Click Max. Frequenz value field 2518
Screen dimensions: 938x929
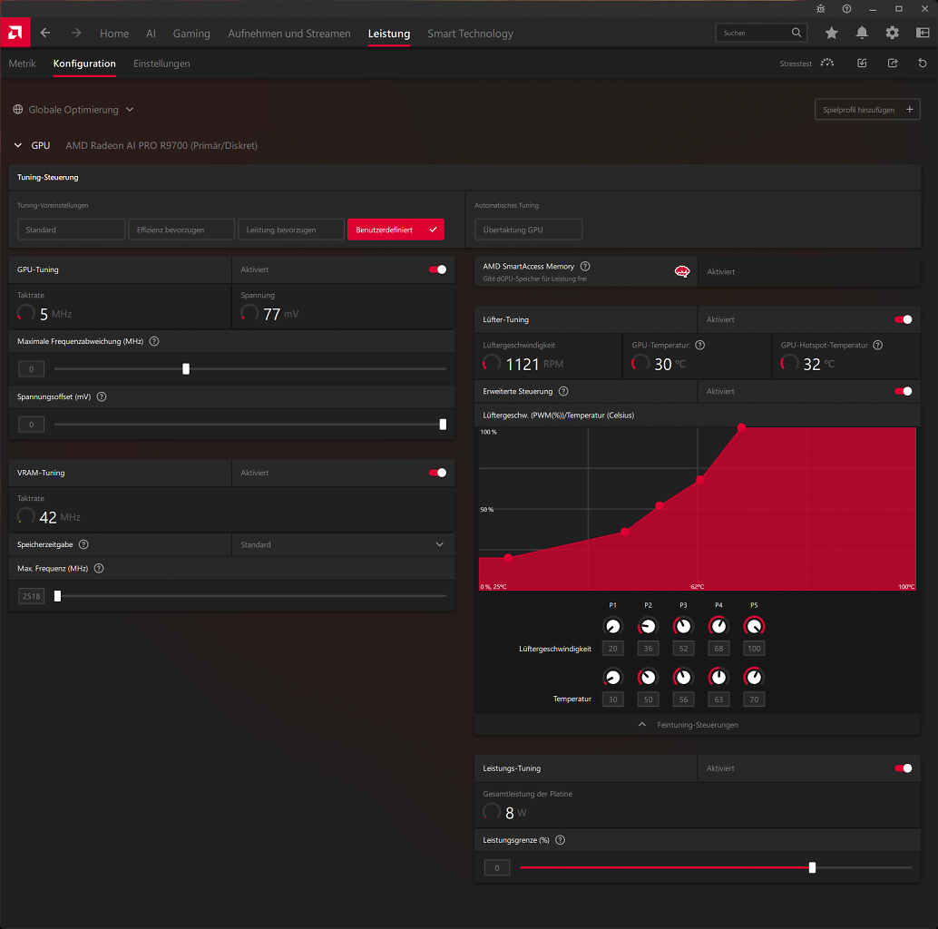31,596
